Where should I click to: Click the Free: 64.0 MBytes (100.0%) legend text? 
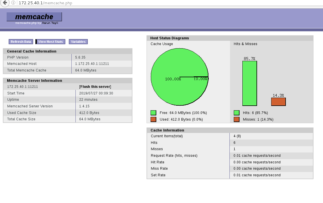pos(183,113)
